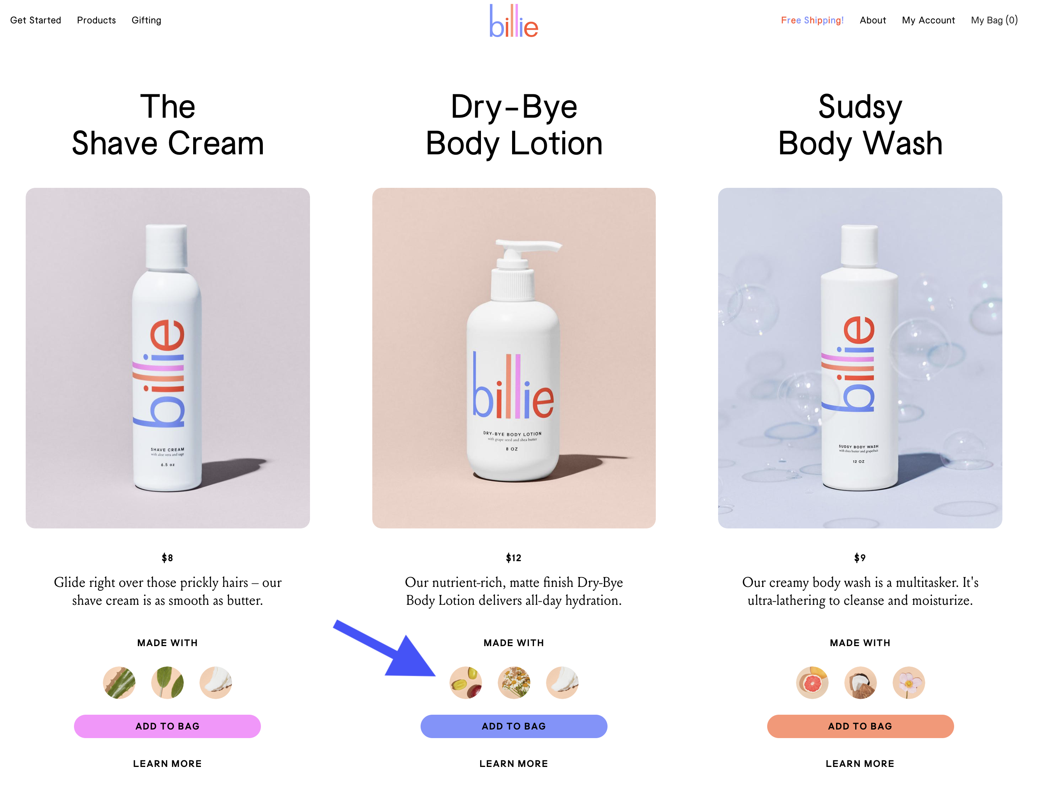Click the grape seed ingredient icon
Image resolution: width=1039 pixels, height=802 pixels.
click(466, 682)
